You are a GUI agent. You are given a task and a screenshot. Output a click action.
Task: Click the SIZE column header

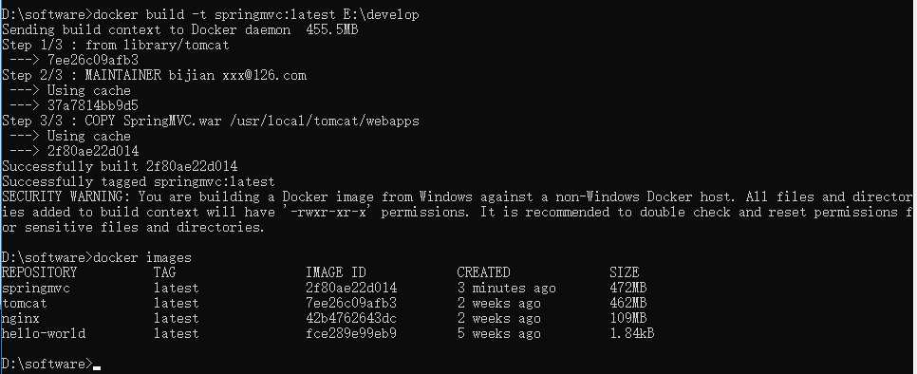tap(624, 272)
